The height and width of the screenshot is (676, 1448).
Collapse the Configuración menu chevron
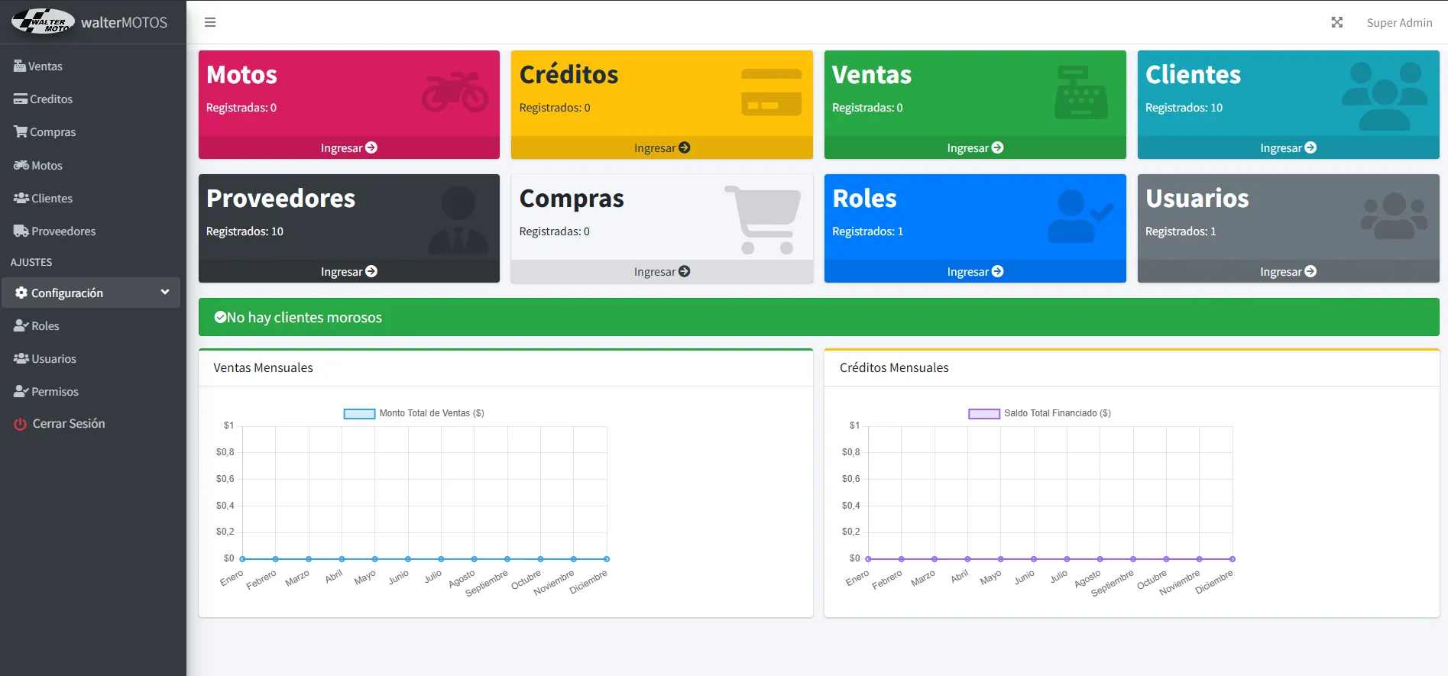coord(165,292)
